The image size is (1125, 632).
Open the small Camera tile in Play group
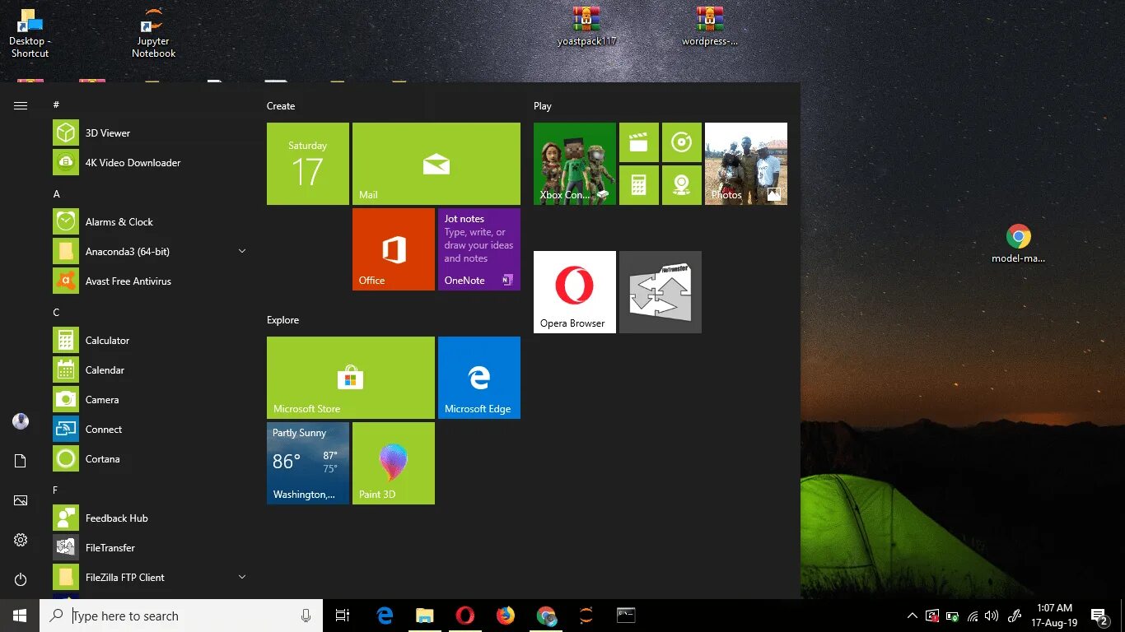click(682, 185)
